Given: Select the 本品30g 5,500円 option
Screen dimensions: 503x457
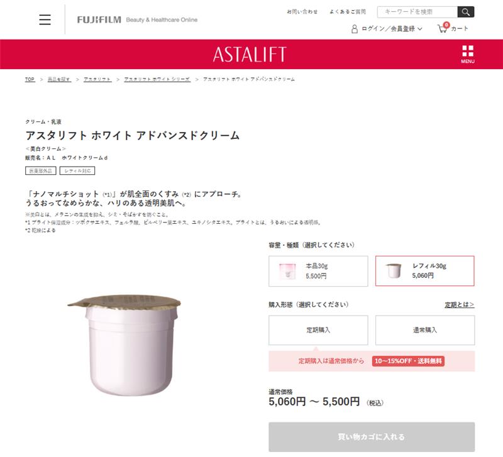Looking at the screenshot, I should click(x=318, y=271).
